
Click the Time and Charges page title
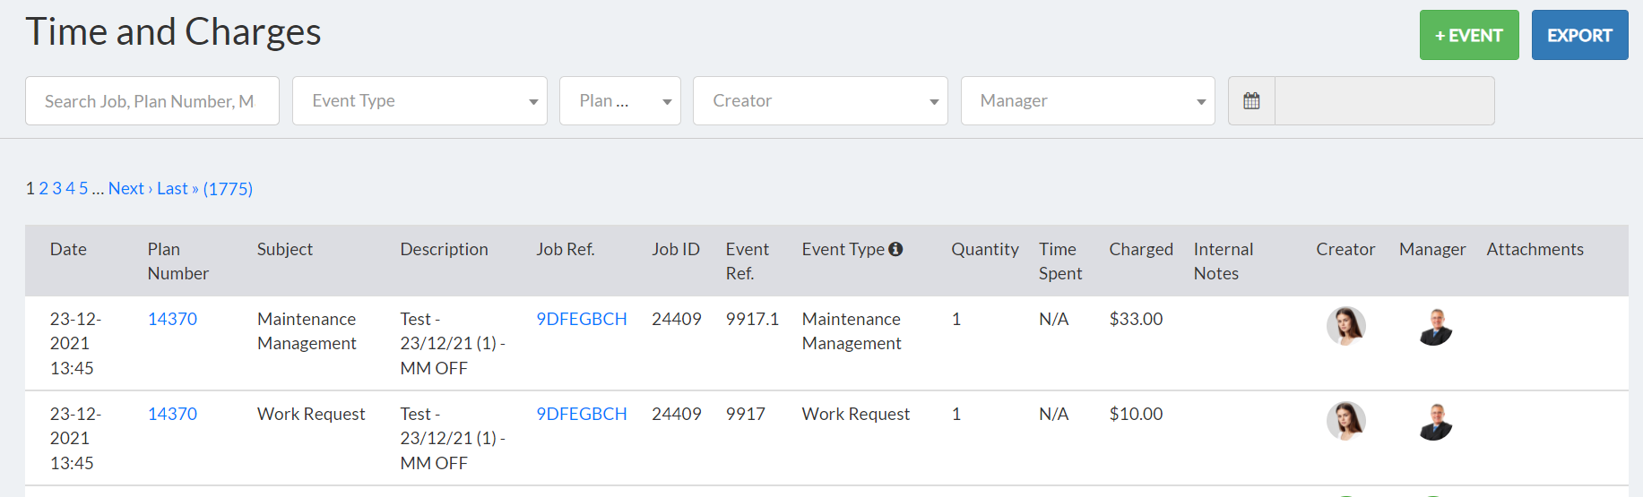tap(173, 31)
